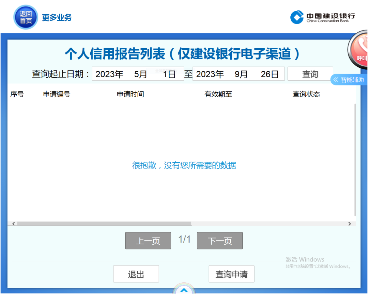Click the 上一页 previous page button
Viewport: 368px width, 294px height.
[148, 241]
